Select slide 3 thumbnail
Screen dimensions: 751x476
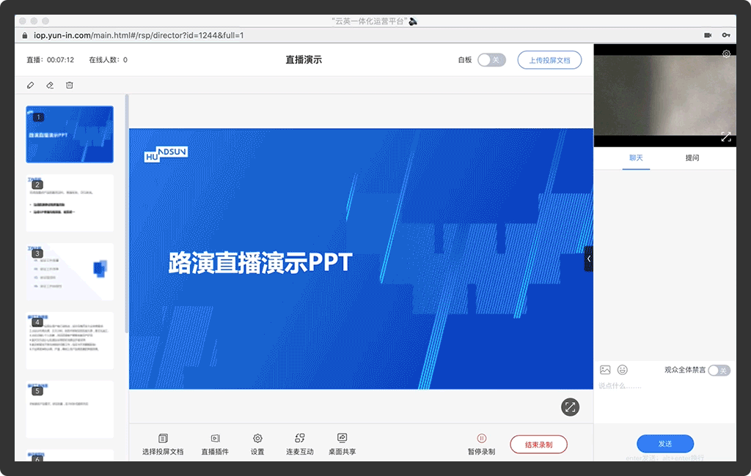pos(70,272)
